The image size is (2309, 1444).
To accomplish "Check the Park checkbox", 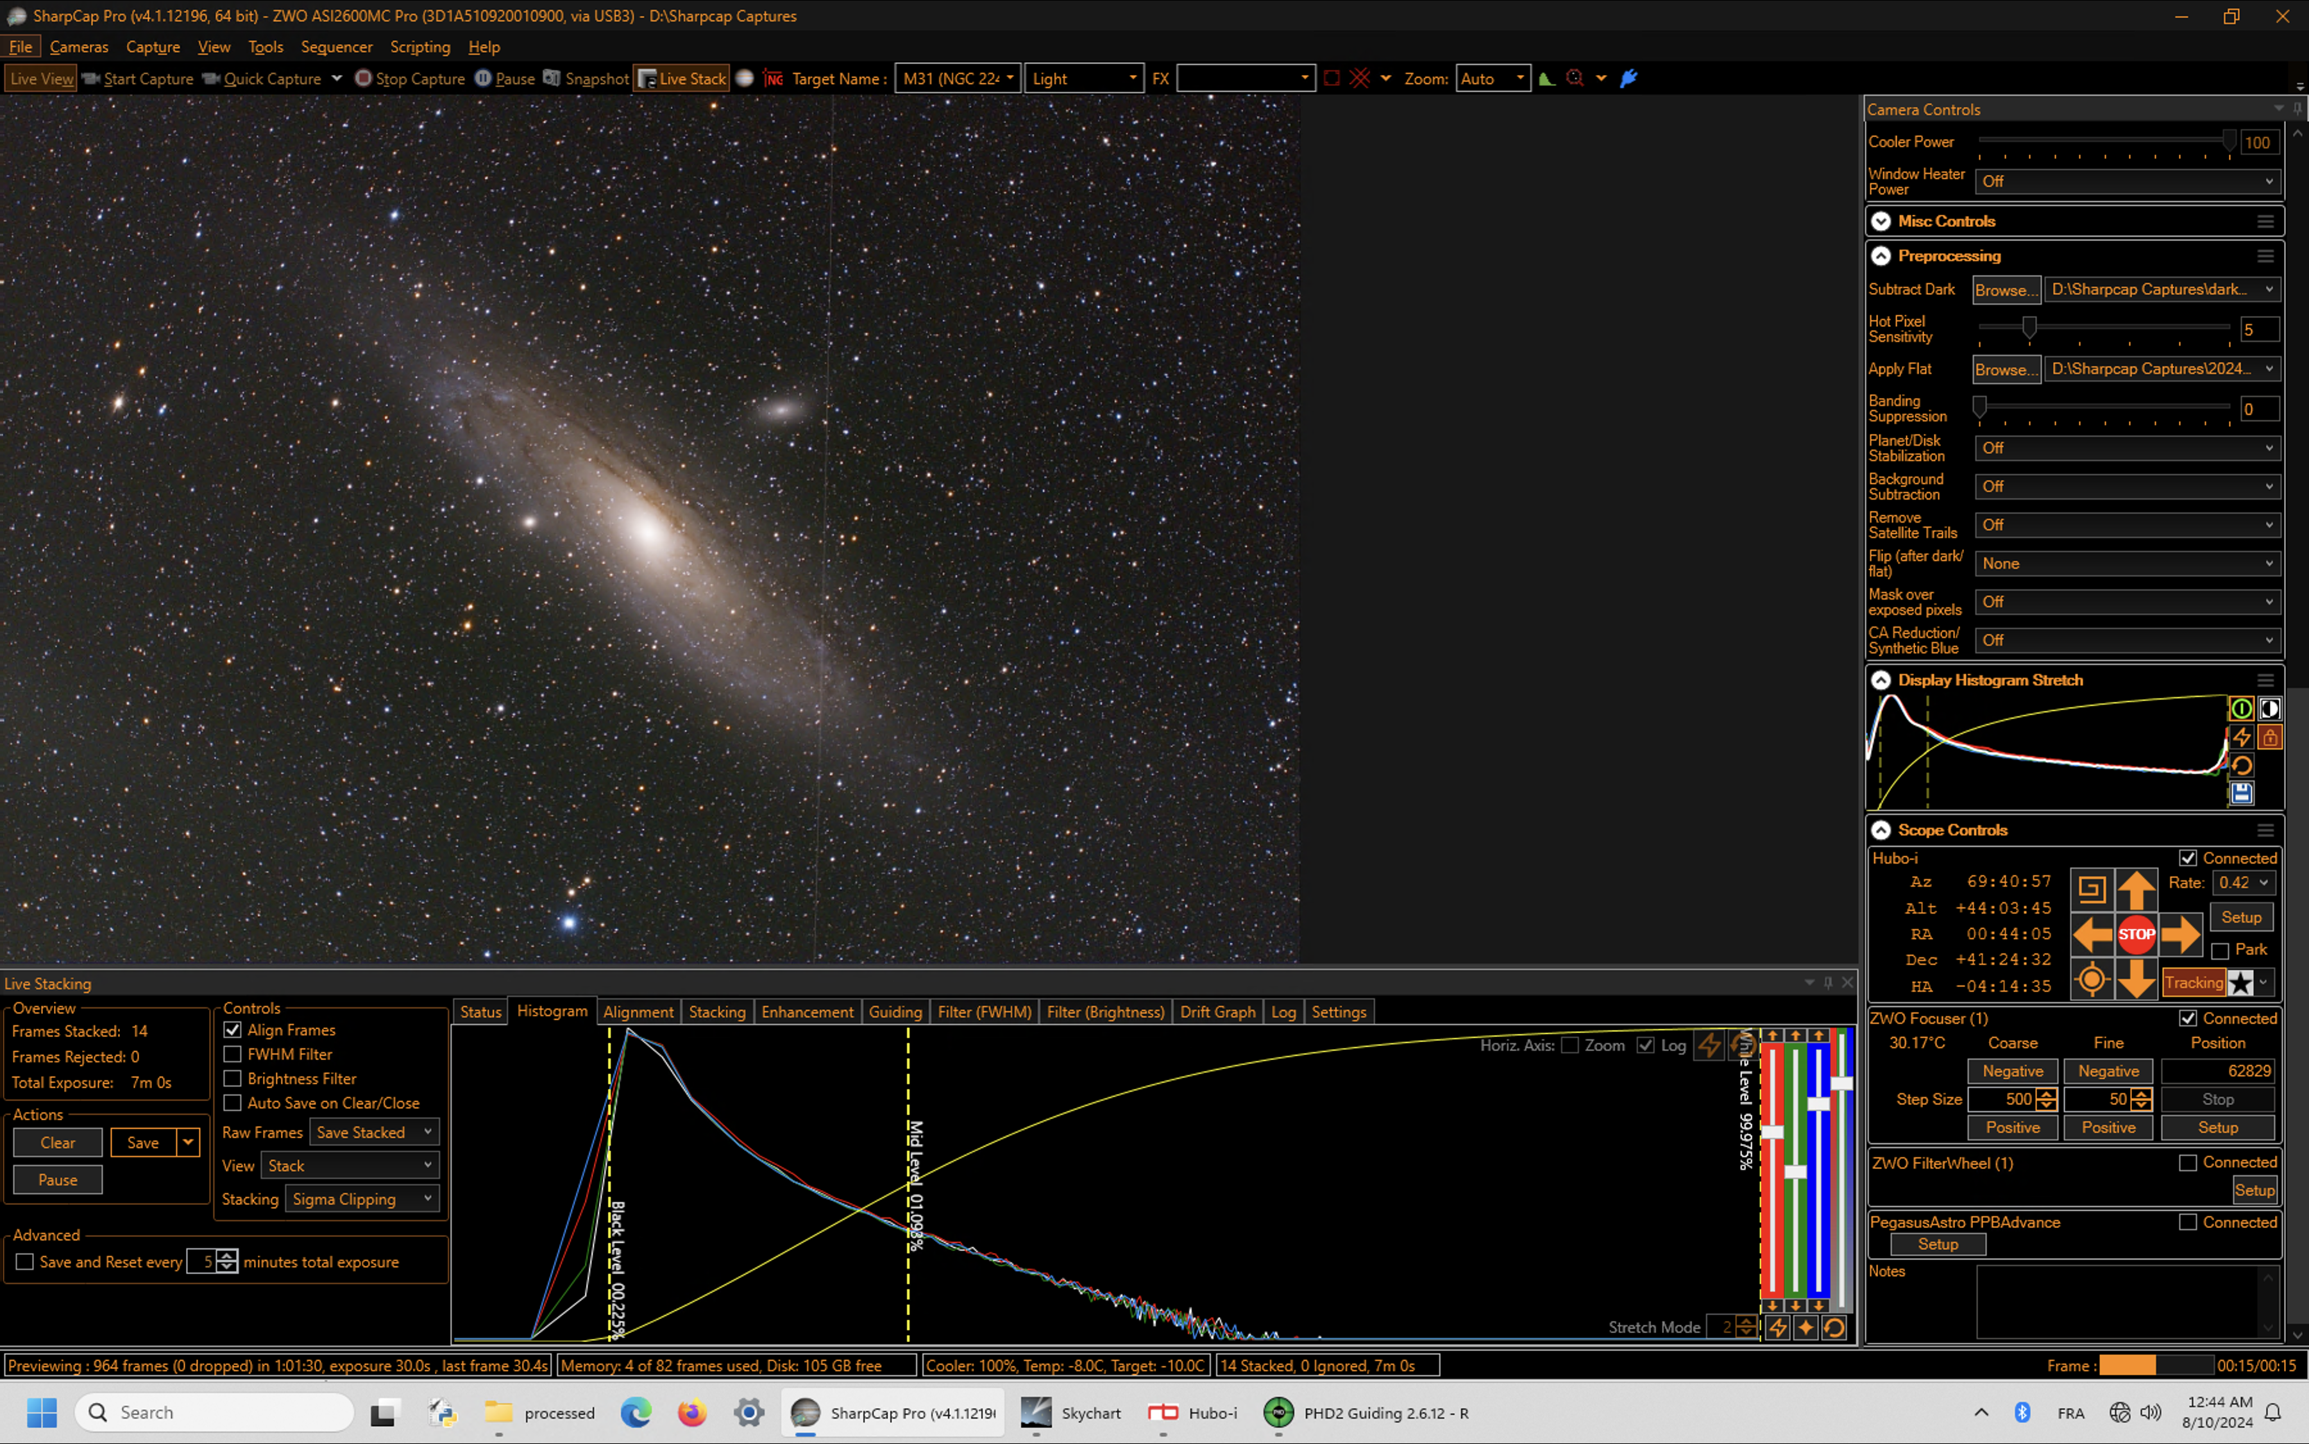I will point(2220,950).
